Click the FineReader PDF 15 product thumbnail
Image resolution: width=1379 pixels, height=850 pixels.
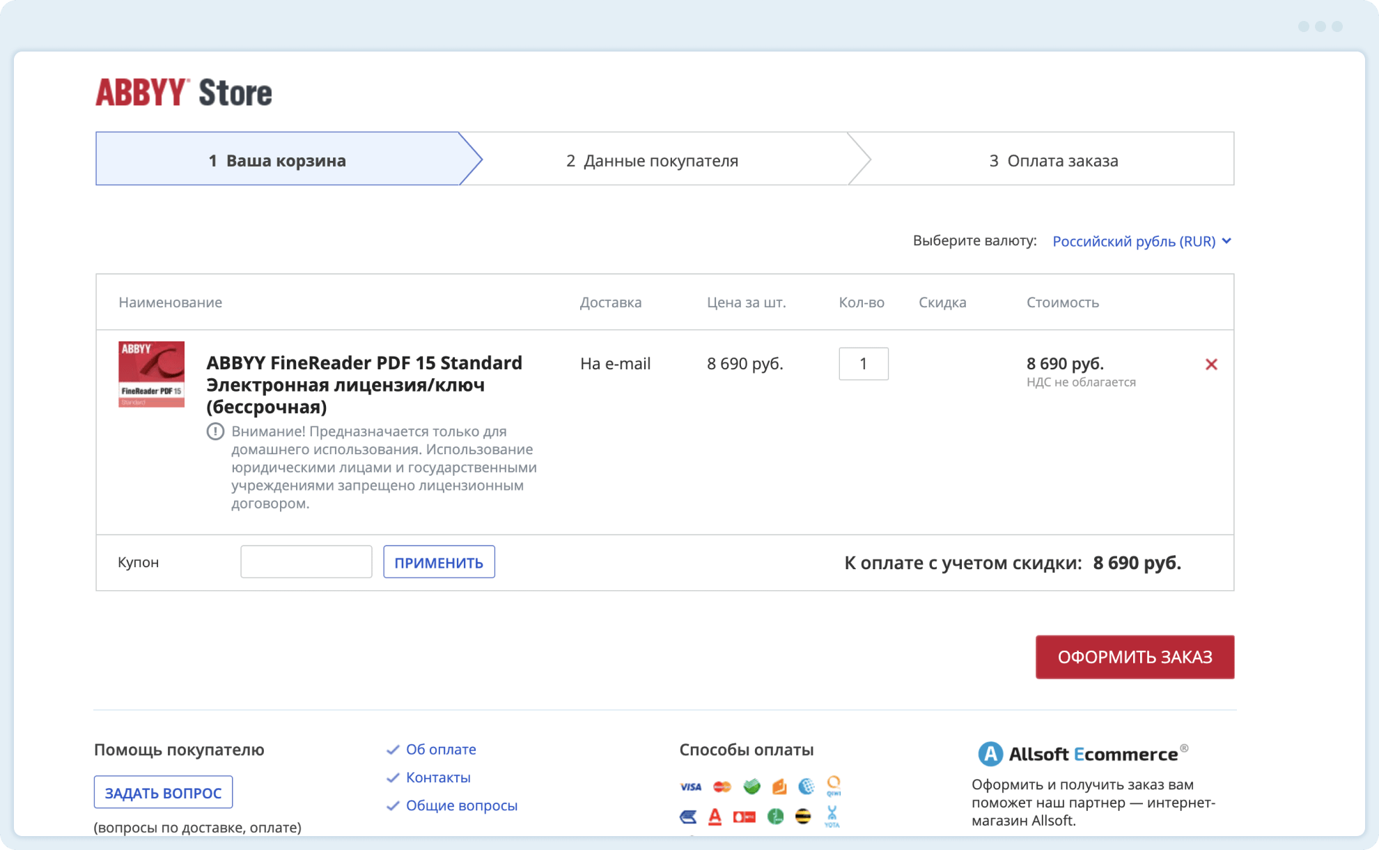pyautogui.click(x=151, y=374)
